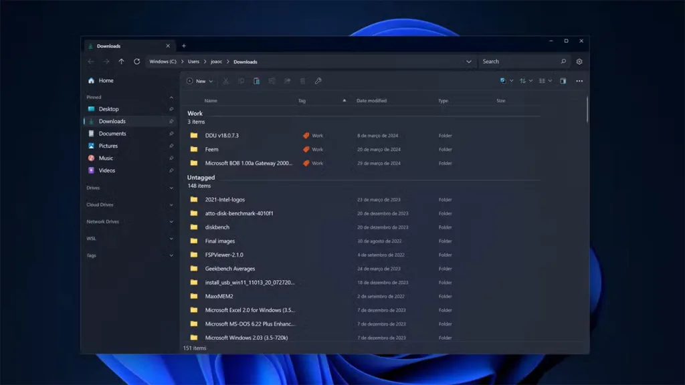Click the vertical scrollbar of file list
685x385 pixels.
[x=587, y=110]
